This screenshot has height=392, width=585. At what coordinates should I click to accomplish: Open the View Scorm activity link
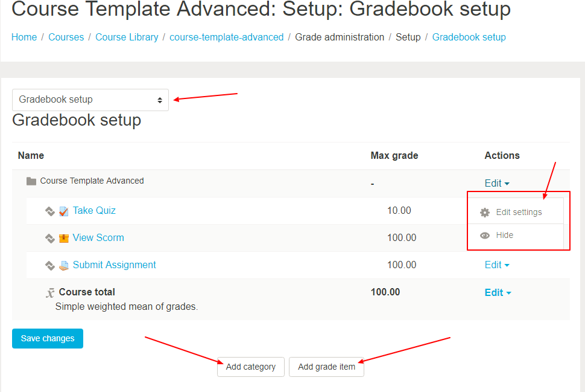point(98,237)
